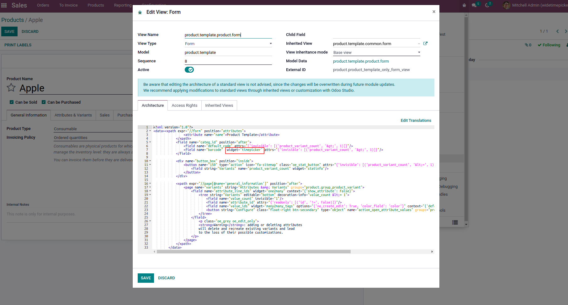Open the conversations chat icon
The height and width of the screenshot is (305, 568).
(474, 5)
